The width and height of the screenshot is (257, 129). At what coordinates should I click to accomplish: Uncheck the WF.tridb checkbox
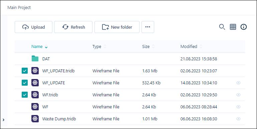tap(25, 95)
